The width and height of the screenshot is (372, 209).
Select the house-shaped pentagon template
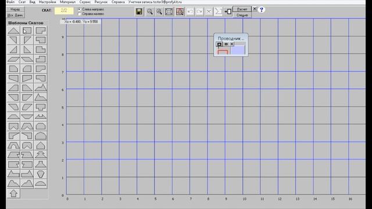click(x=41, y=145)
